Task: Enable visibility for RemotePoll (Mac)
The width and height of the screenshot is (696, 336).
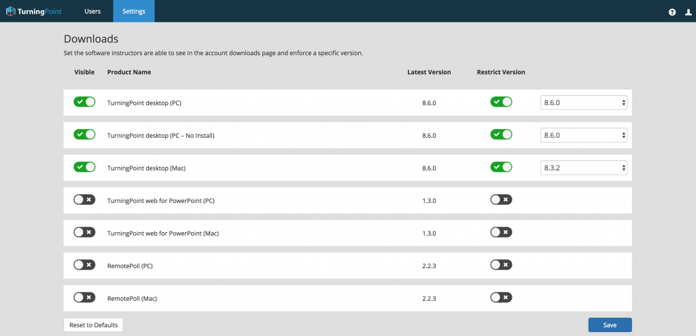Action: 84,297
